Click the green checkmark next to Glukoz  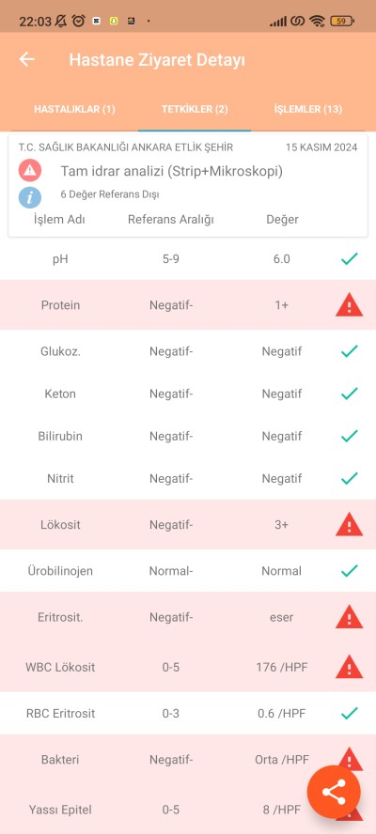tap(349, 351)
